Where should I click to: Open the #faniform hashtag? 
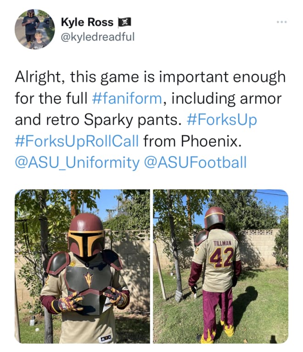pyautogui.click(x=127, y=98)
